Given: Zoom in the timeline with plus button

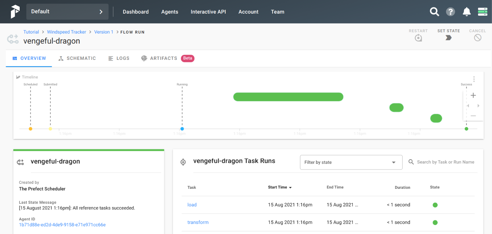Looking at the screenshot, I should coord(473,95).
